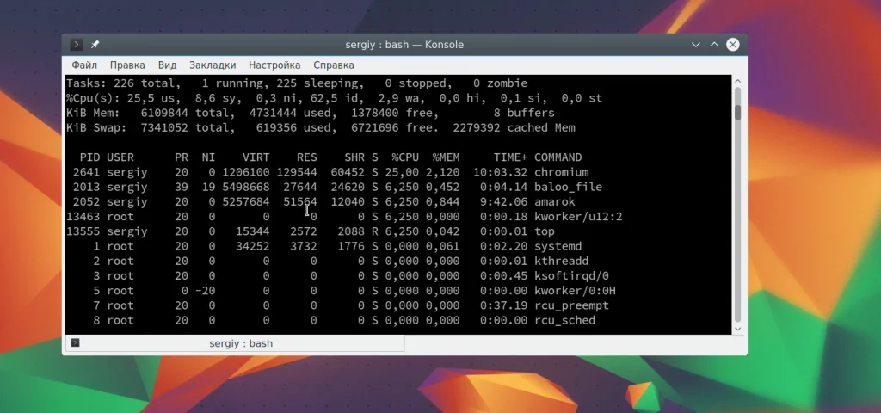This screenshot has height=413, width=881.
Task: Click the TIME+ column header
Action: click(511, 157)
